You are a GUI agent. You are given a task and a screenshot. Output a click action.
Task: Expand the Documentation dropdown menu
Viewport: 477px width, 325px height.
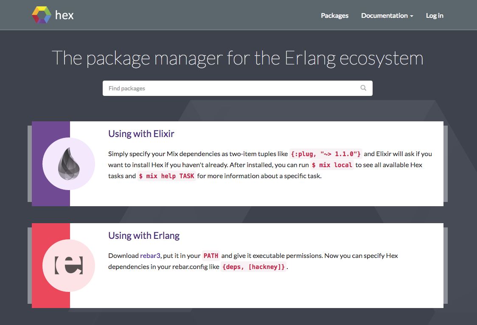pos(387,16)
